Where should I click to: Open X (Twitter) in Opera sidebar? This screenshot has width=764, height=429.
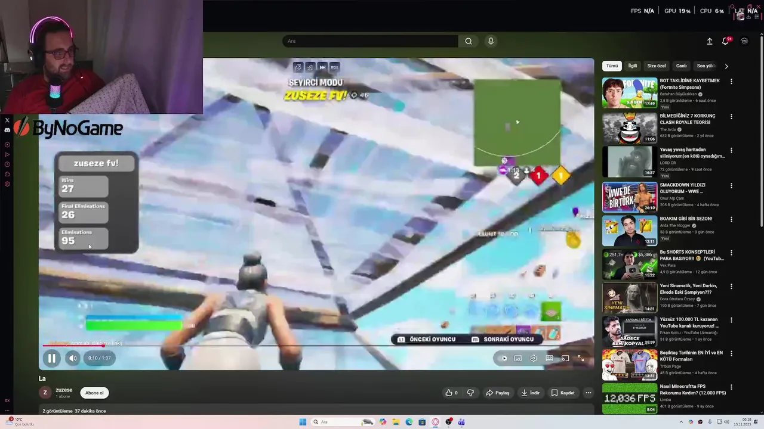[7, 120]
